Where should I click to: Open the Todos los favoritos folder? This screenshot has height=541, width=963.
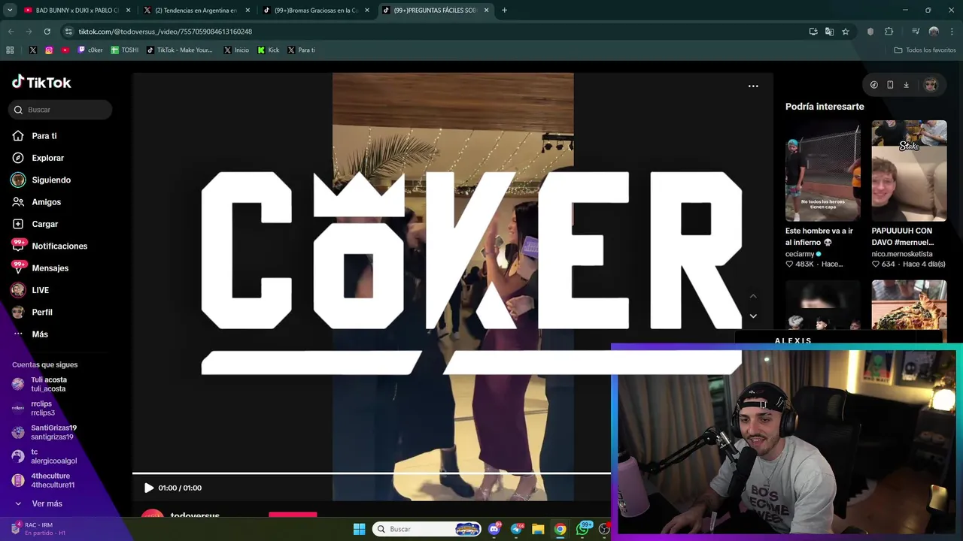pos(925,50)
